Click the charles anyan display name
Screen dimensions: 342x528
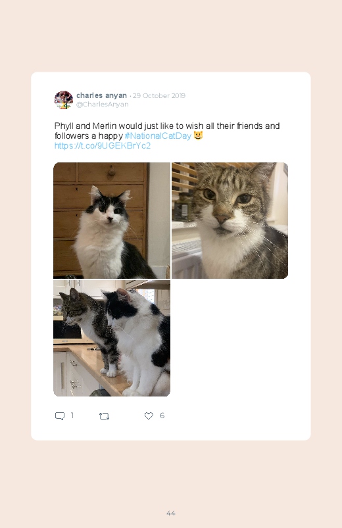coord(101,95)
